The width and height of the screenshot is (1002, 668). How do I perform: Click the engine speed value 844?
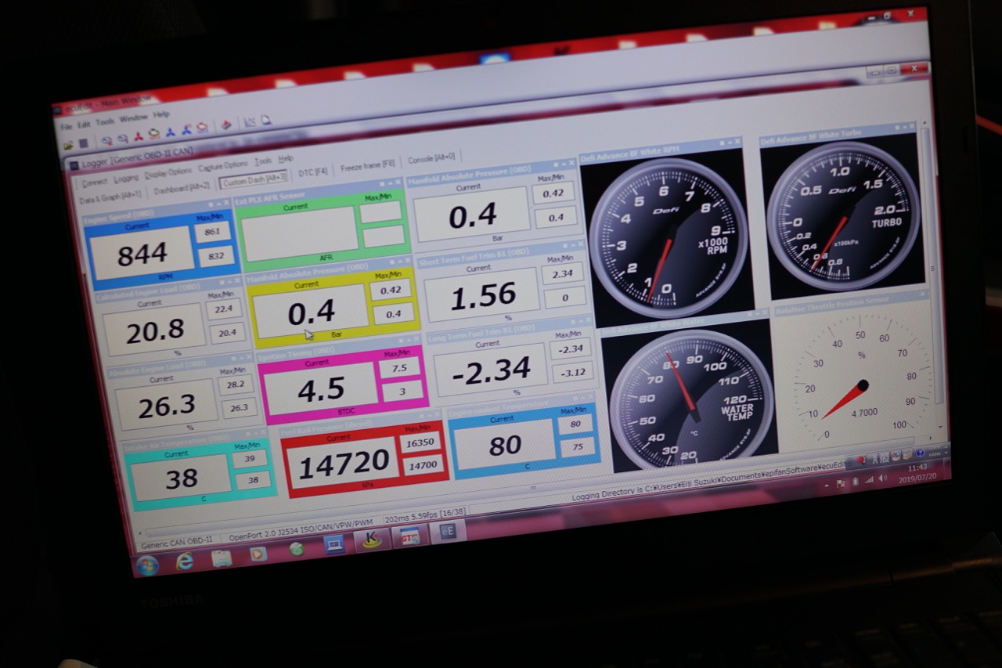pyautogui.click(x=142, y=254)
